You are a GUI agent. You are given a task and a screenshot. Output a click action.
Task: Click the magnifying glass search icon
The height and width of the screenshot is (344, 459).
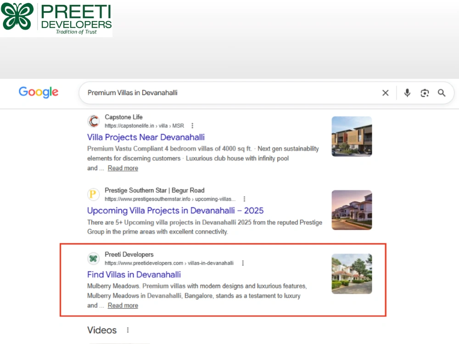point(442,93)
